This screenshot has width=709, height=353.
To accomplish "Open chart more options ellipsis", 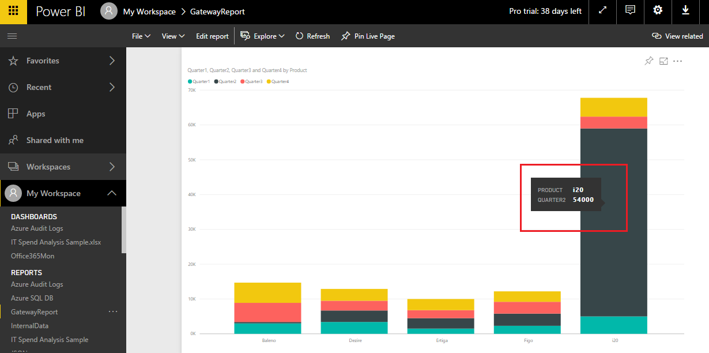I will point(678,61).
